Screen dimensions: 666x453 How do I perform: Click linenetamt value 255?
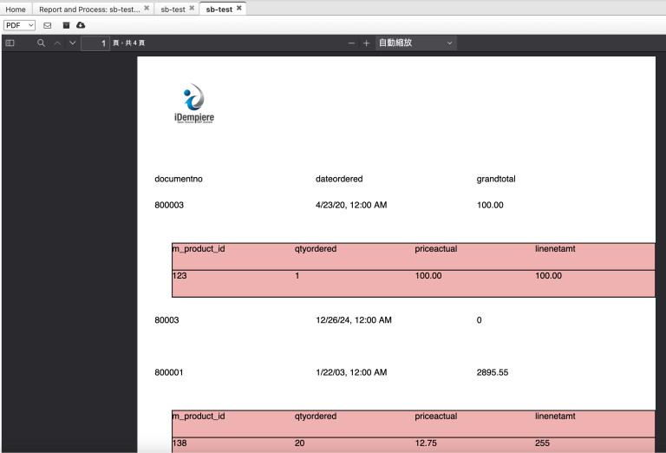point(542,443)
